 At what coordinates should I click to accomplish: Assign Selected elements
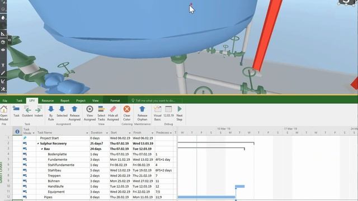pyautogui.click(x=62, y=112)
